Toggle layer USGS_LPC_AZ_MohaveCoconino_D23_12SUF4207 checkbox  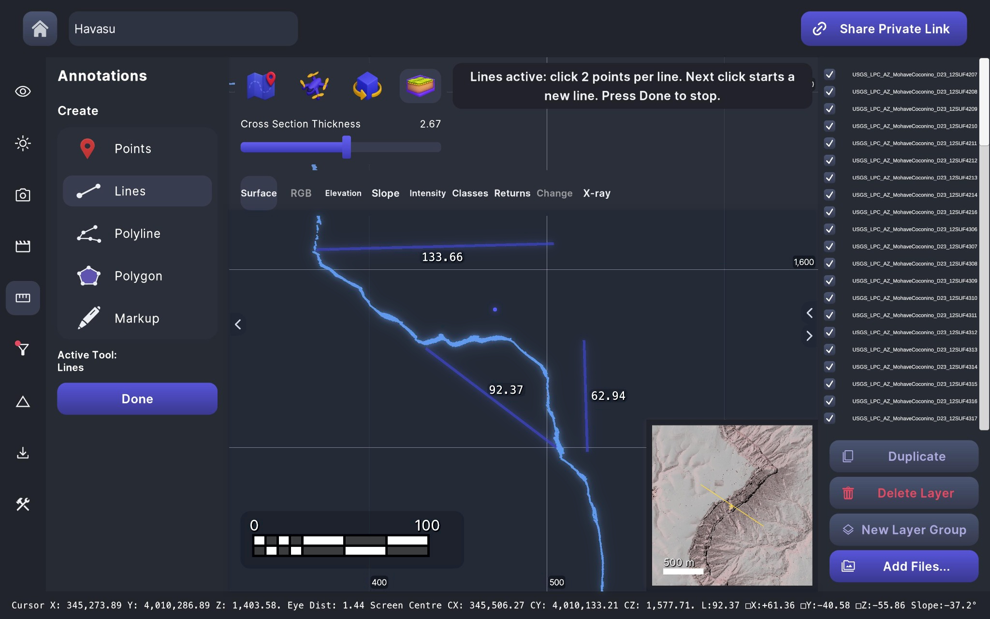pyautogui.click(x=830, y=74)
